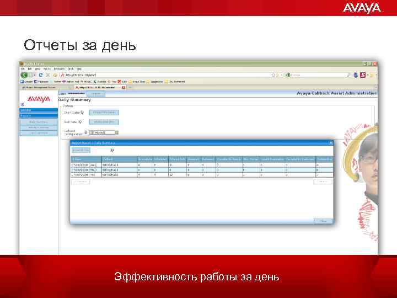This screenshot has width=397, height=298.
Task: Click the help icon next to Start Date
Action: click(x=82, y=112)
